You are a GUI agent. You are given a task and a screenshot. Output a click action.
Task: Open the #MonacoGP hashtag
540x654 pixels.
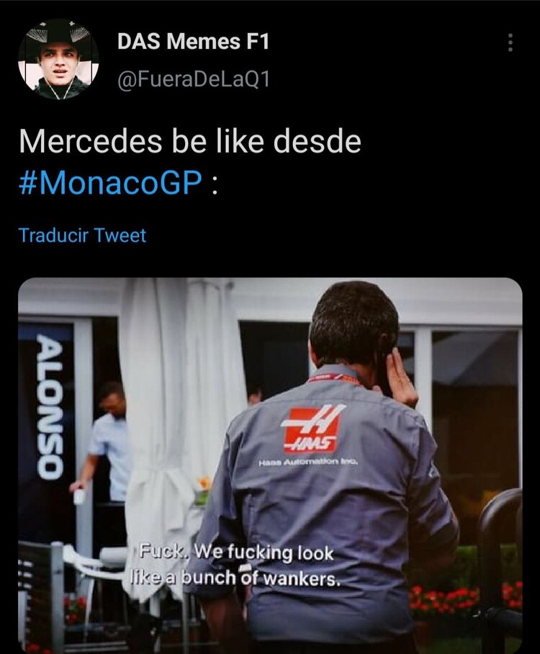pos(110,182)
